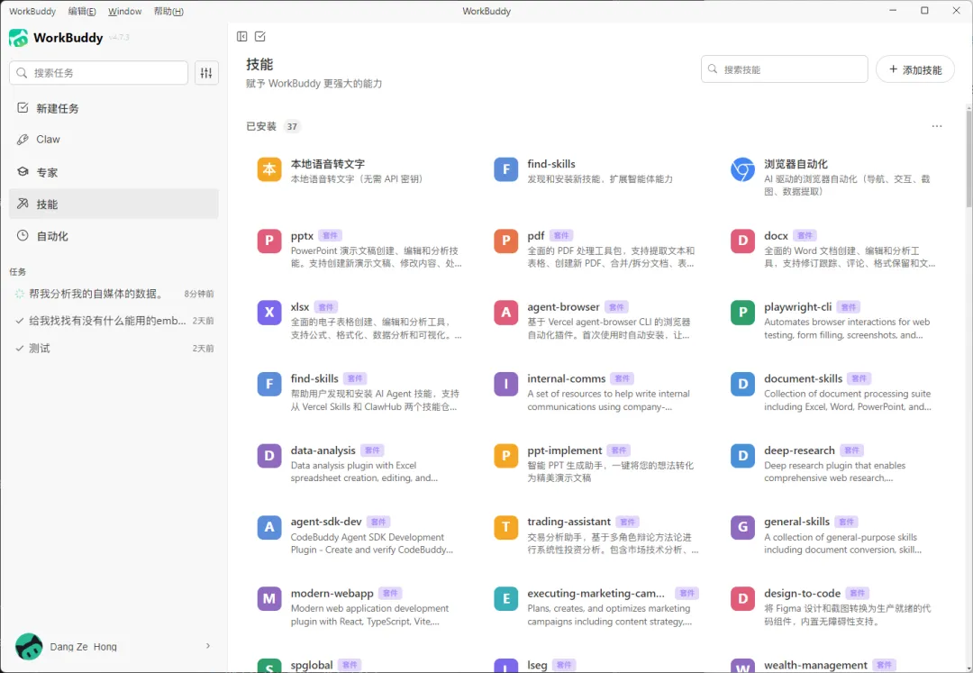The height and width of the screenshot is (673, 973).
Task: Click the internal-comms purple I icon
Action: pos(505,384)
